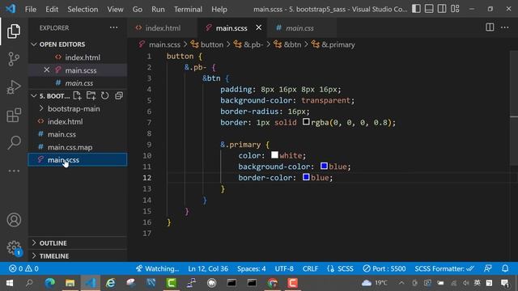Click the Watching Sass status item
Viewport: 518px width, 291px height.
[x=157, y=268]
